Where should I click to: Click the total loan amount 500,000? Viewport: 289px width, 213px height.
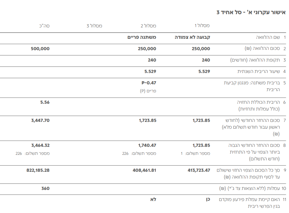click(40, 49)
